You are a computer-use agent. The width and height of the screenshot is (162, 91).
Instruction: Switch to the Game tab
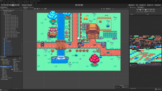(x=32, y=7)
